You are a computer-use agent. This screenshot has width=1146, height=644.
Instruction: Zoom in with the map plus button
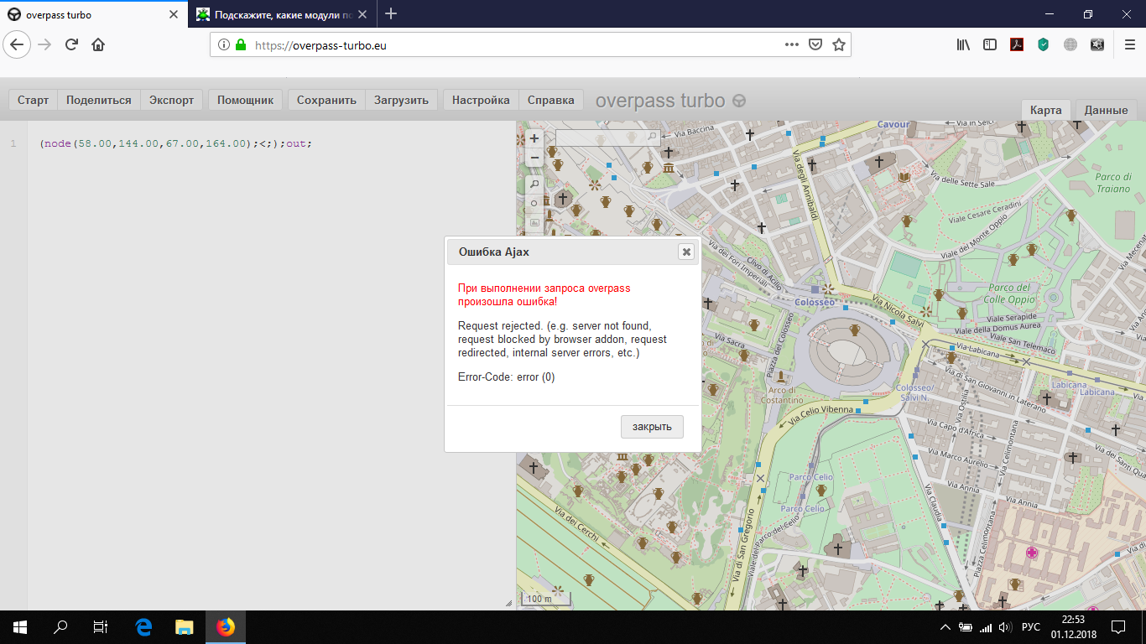[534, 138]
